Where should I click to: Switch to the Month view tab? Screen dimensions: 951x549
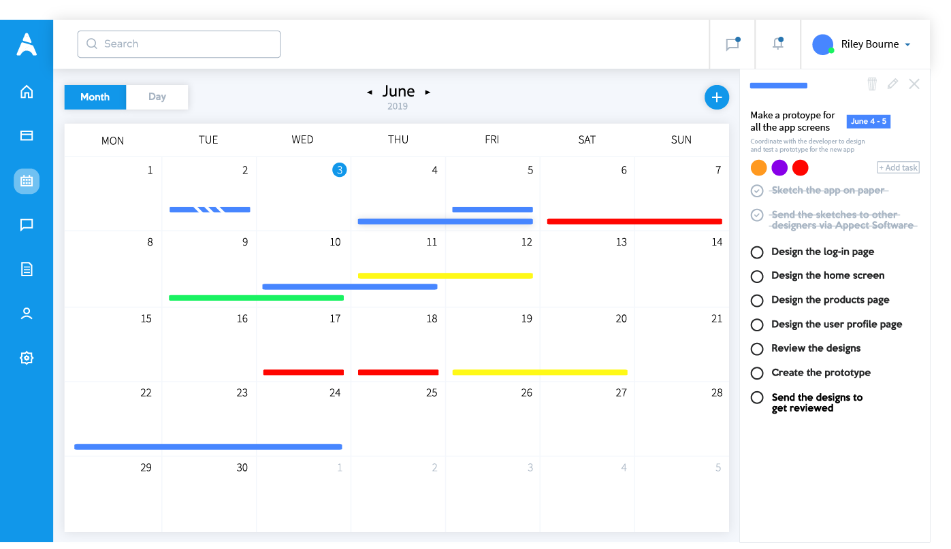95,97
